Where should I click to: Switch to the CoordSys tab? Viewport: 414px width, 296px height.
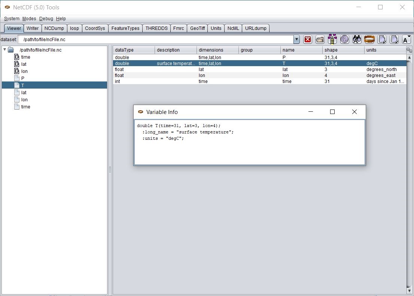coord(95,28)
